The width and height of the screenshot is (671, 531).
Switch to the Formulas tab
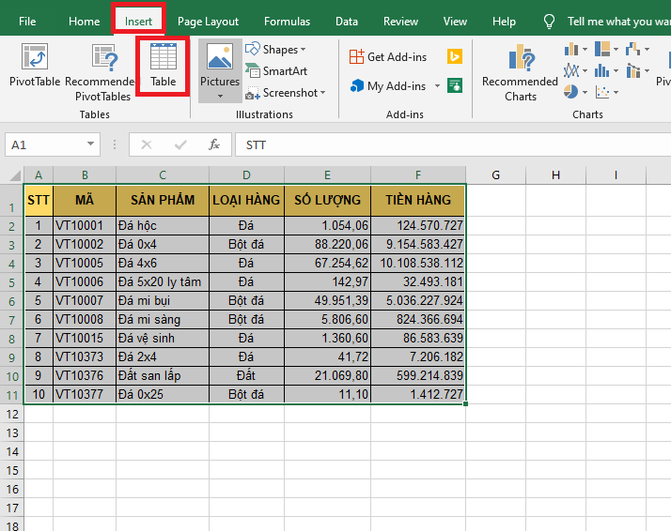pos(287,21)
